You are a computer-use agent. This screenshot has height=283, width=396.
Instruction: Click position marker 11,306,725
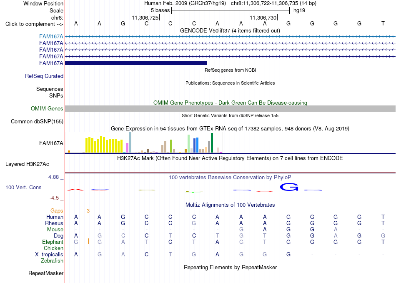[x=145, y=18]
